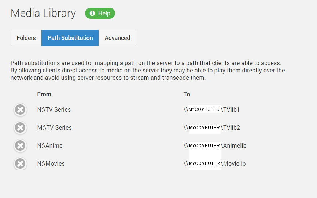Click the info icon inside Help button
Screen dimensions: 317x198
pyautogui.click(x=92, y=13)
